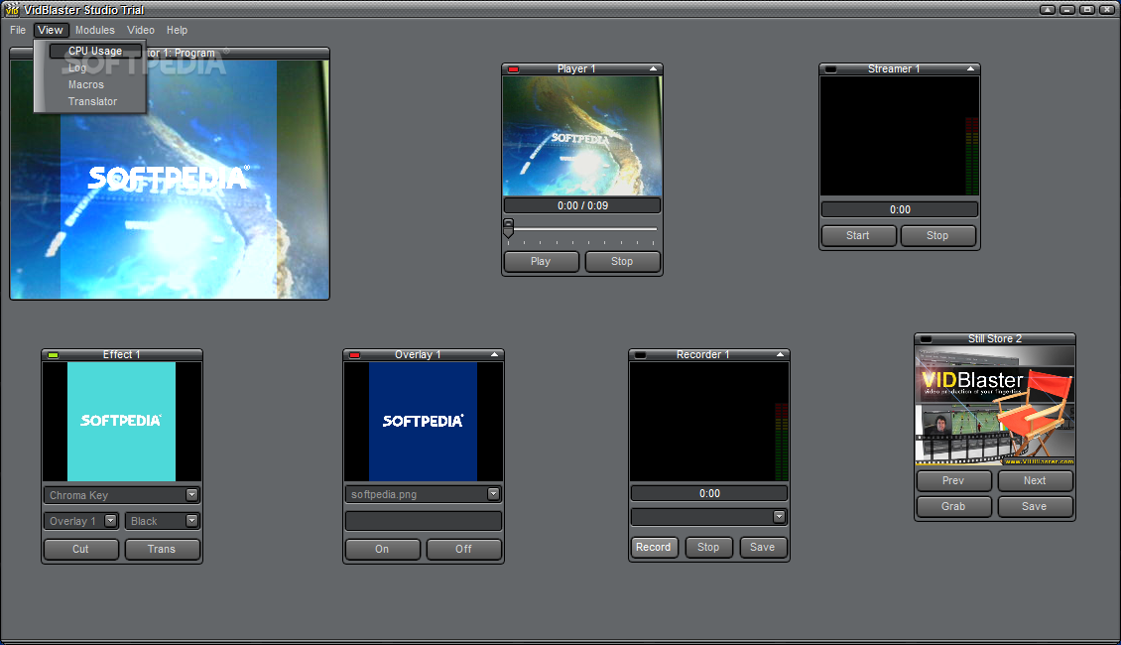Click Grab in Still Store 2
The width and height of the screenshot is (1121, 645).
(953, 506)
